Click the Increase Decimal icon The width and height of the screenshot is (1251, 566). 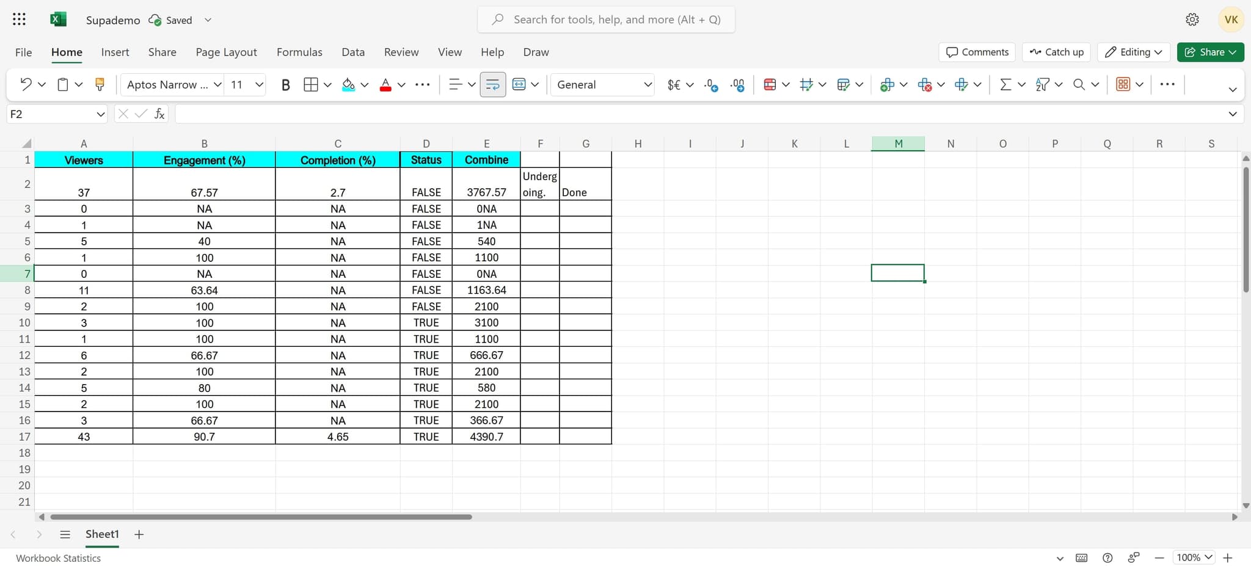coord(711,85)
